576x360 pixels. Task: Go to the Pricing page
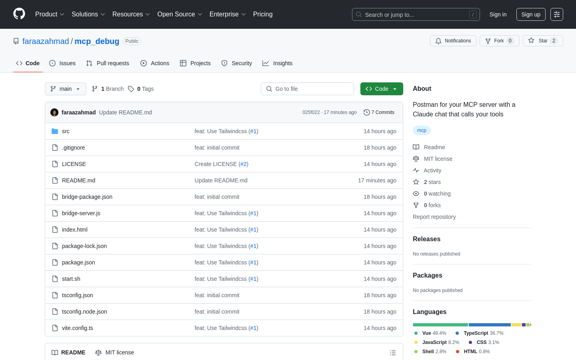263,14
